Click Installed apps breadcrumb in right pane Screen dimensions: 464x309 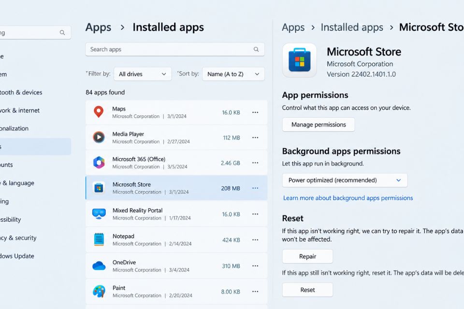click(352, 27)
